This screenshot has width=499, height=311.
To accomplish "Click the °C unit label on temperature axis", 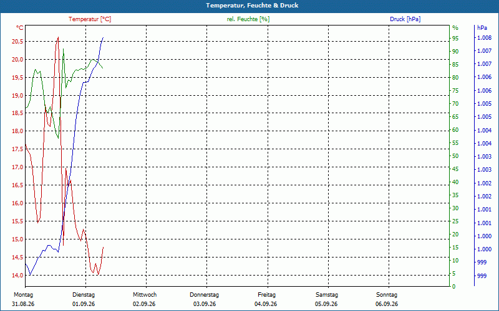I will click(x=20, y=28).
